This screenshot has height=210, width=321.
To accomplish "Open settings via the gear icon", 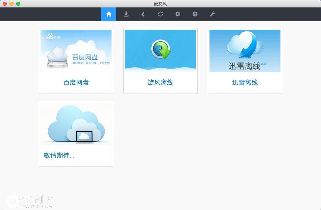I will click(x=178, y=14).
